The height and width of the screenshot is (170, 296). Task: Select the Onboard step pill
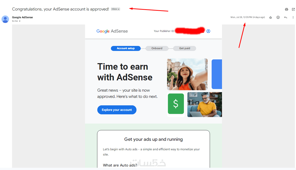tap(157, 48)
